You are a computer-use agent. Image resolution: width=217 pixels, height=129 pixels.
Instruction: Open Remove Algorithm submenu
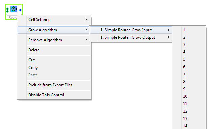coord(54,40)
